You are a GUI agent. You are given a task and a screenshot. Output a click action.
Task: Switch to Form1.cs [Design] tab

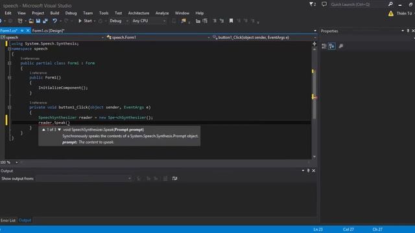tap(48, 30)
